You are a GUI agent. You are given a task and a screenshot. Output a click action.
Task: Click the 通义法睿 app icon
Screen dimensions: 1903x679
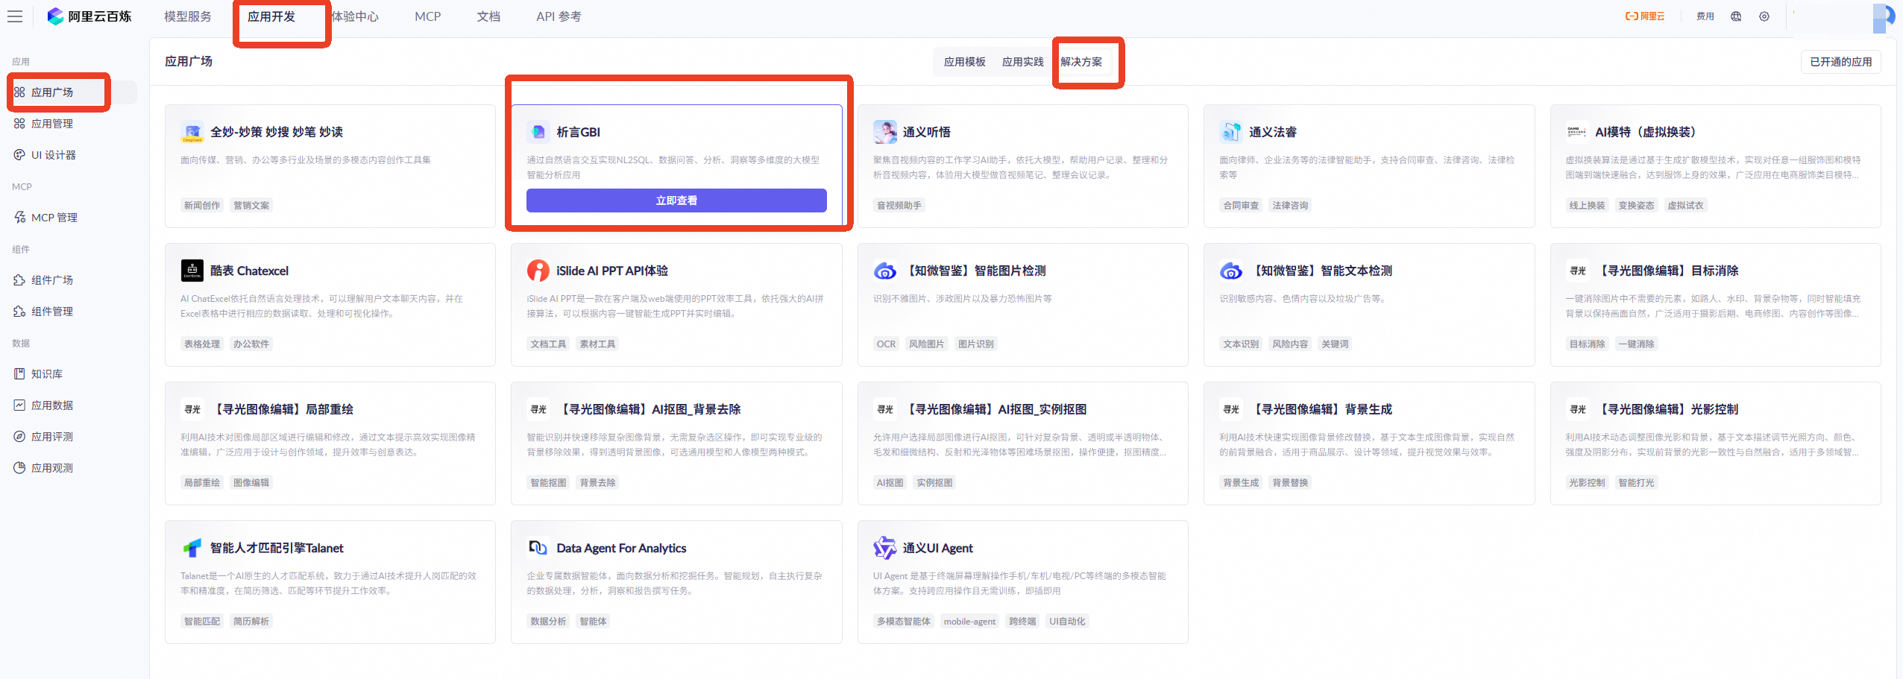click(x=1231, y=132)
